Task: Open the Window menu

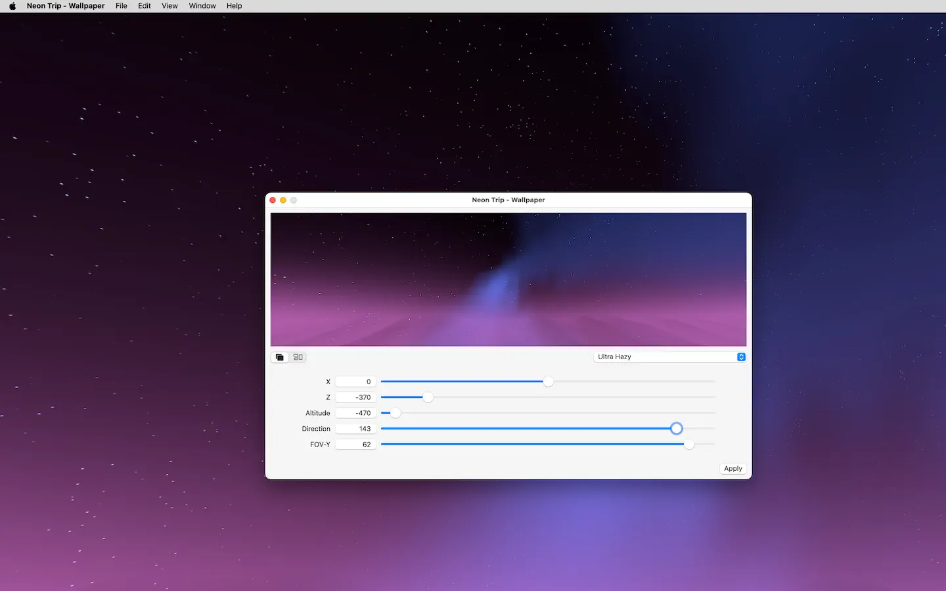Action: pos(202,6)
